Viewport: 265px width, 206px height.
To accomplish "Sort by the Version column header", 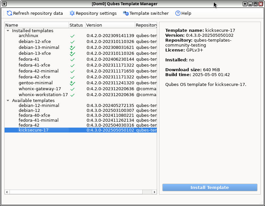I will 110,25.
